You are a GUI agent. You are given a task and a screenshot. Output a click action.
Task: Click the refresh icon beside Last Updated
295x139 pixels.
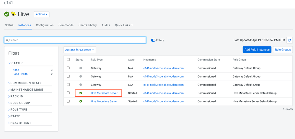[290, 40]
